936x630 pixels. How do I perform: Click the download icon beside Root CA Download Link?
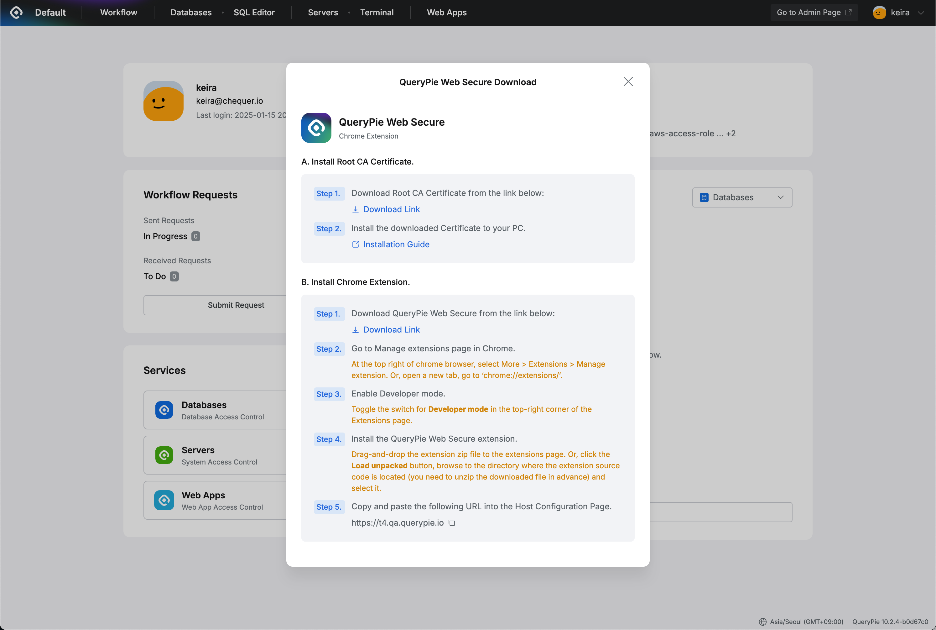click(x=356, y=209)
